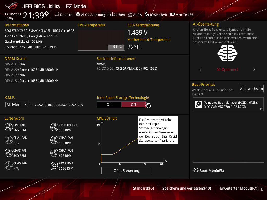This screenshot has width=267, height=200.
Task: Open the Suchen search function
Action: click(x=116, y=15)
